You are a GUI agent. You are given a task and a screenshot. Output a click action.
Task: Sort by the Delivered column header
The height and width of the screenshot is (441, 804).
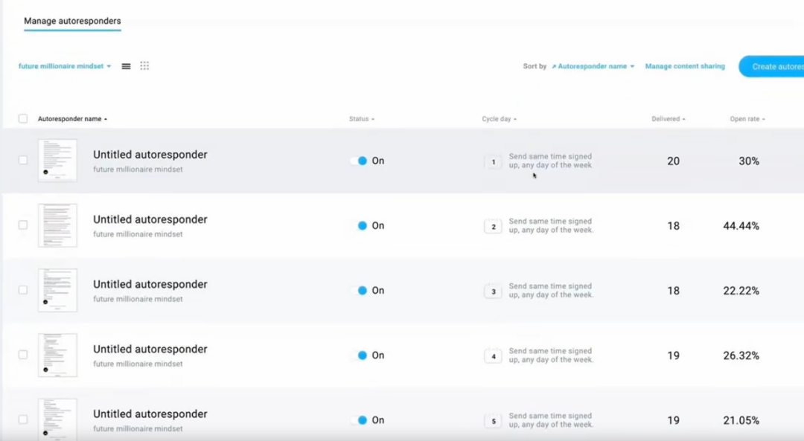(668, 119)
